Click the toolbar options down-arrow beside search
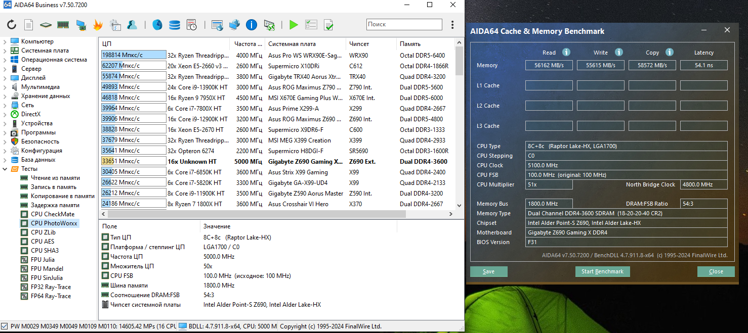 (x=452, y=24)
